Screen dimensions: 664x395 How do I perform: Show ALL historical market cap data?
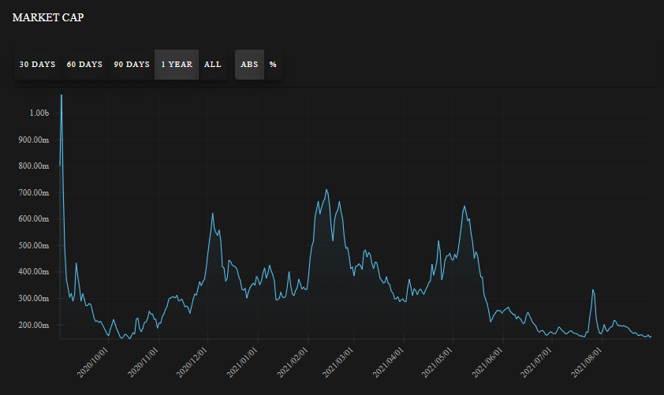tap(213, 65)
